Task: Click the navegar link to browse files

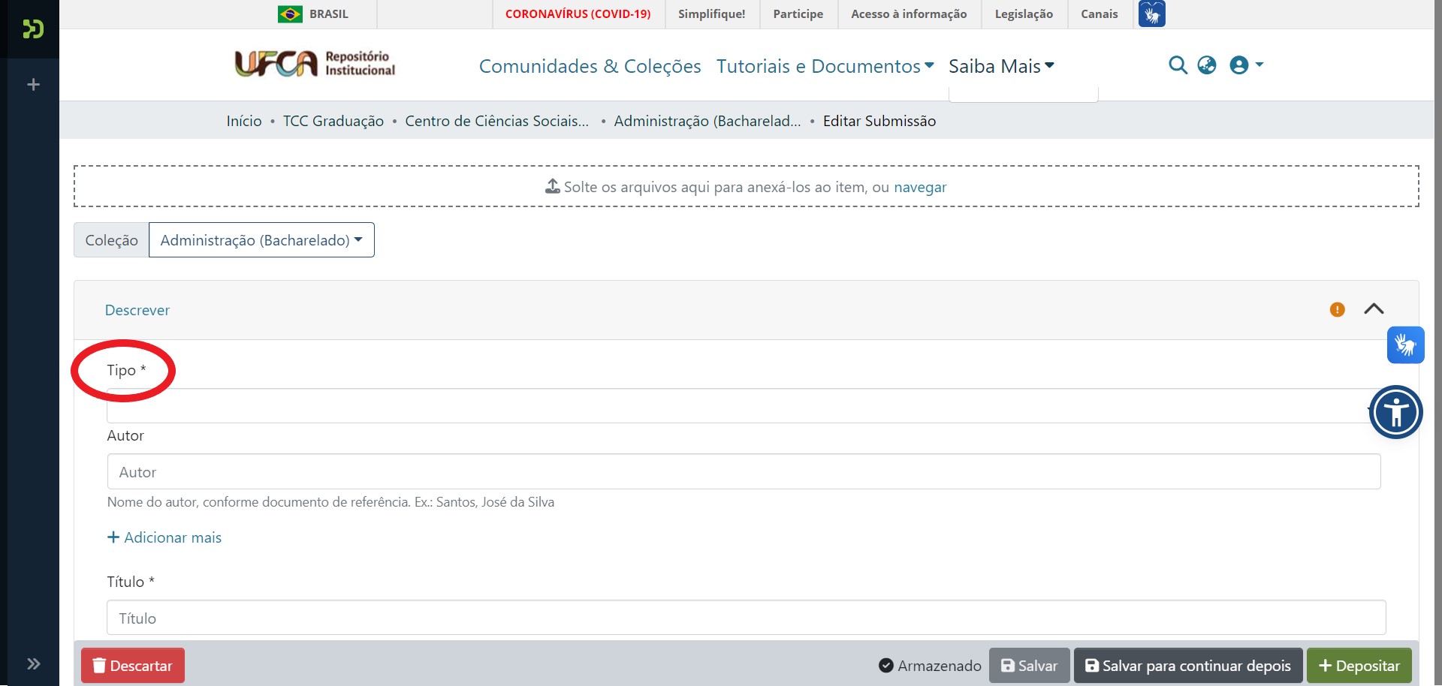Action: tap(921, 187)
